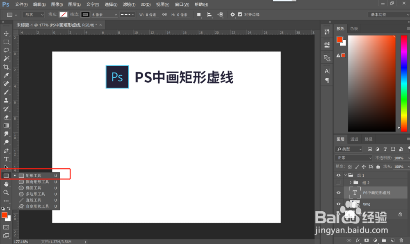Collapse the 组 1 group

(x=345, y=175)
